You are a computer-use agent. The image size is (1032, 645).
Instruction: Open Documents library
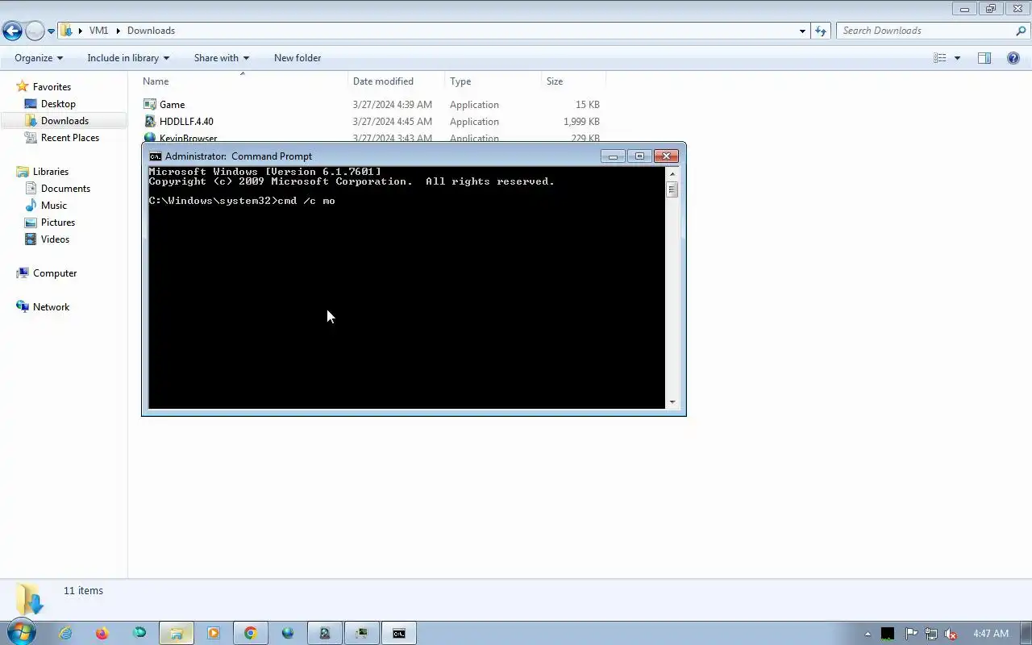65,189
